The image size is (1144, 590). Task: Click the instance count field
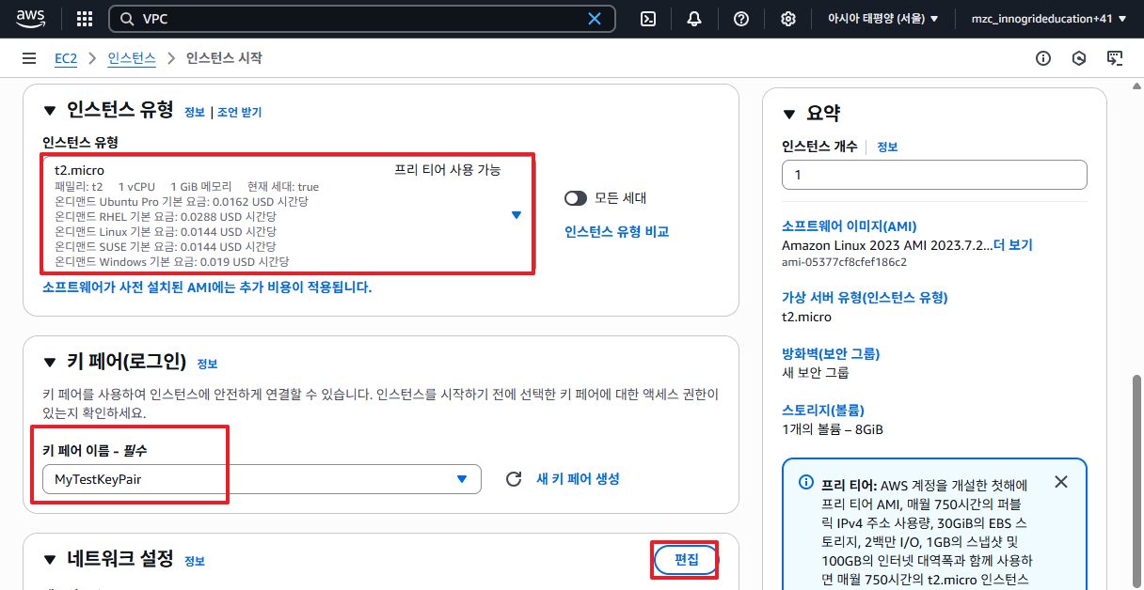[x=934, y=175]
